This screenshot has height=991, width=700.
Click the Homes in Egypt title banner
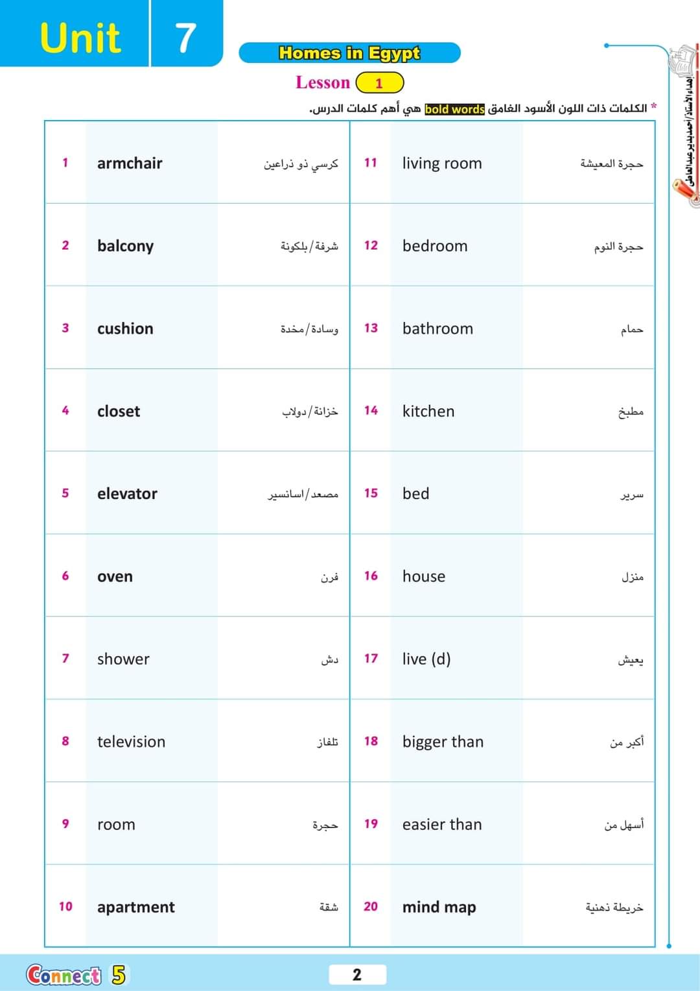click(349, 53)
